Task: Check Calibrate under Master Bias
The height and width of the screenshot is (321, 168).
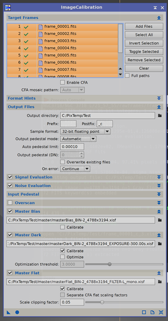Action: [63, 227]
